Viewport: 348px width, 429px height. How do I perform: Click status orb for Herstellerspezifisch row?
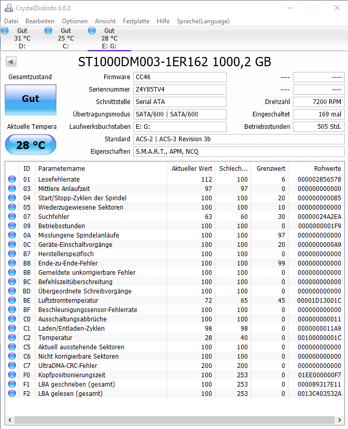click(x=12, y=254)
